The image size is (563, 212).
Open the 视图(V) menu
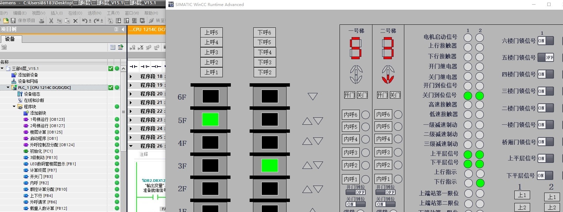(x=39, y=13)
